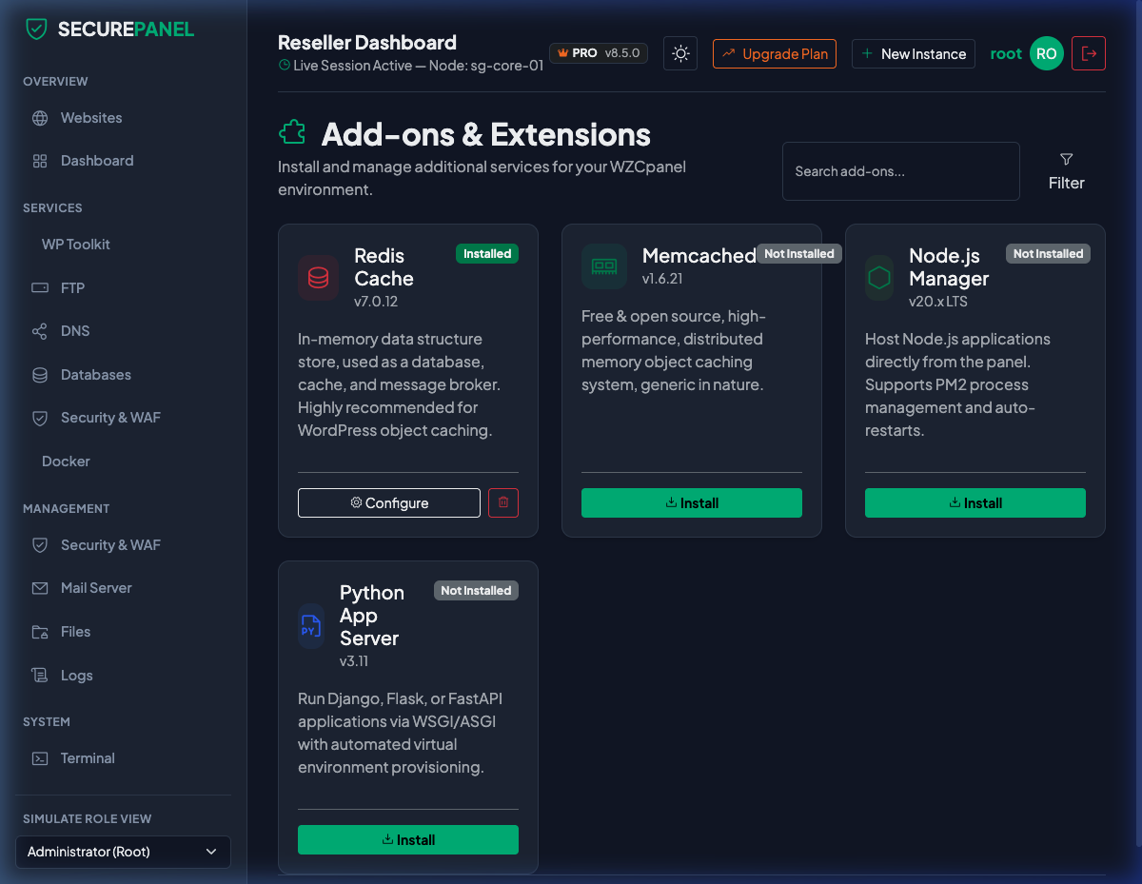Viewport: 1142px width, 884px height.
Task: Click the Memcached title
Action: [x=699, y=256]
